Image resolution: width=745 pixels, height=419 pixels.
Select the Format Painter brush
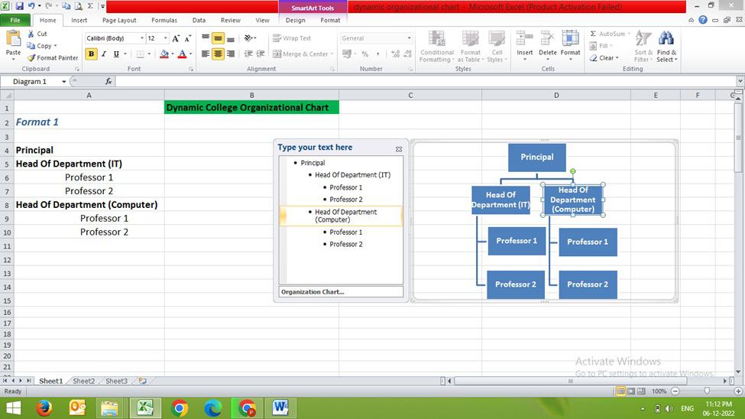coord(31,57)
